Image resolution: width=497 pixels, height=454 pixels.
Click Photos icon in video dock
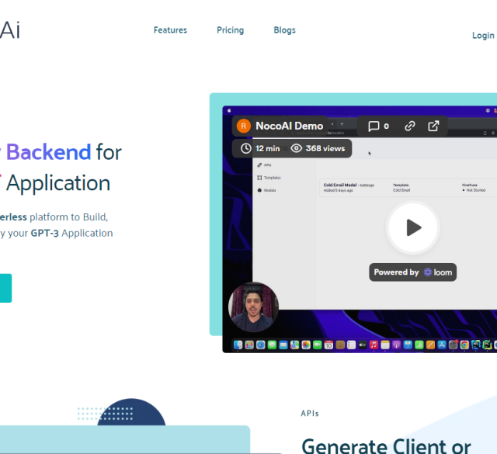306,345
